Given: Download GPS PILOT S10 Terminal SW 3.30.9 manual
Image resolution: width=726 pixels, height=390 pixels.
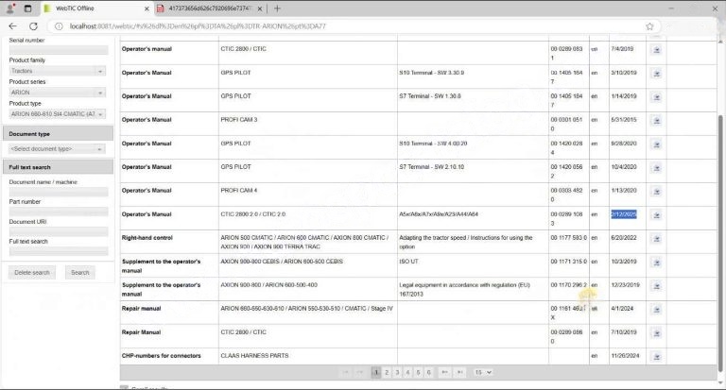Looking at the screenshot, I should pyautogui.click(x=656, y=74).
